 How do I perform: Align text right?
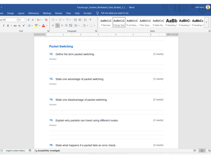click(x=62, y=26)
